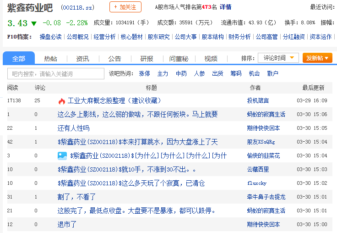The image size is (337, 233).
Task: Click hot word 中药
Action: point(181,74)
